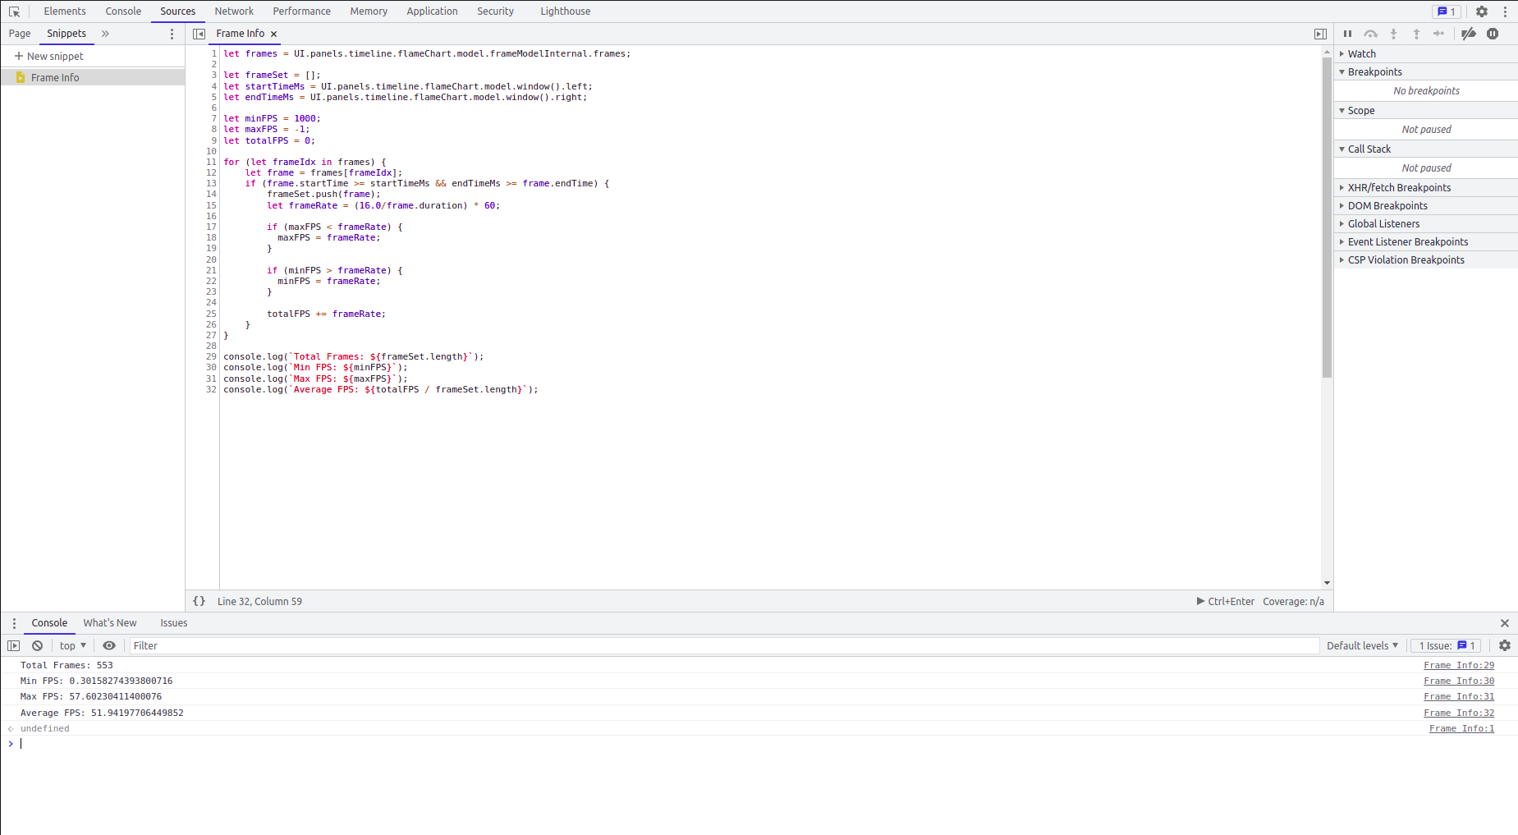The width and height of the screenshot is (1518, 835).
Task: Open the Memory panel
Action: [x=369, y=11]
